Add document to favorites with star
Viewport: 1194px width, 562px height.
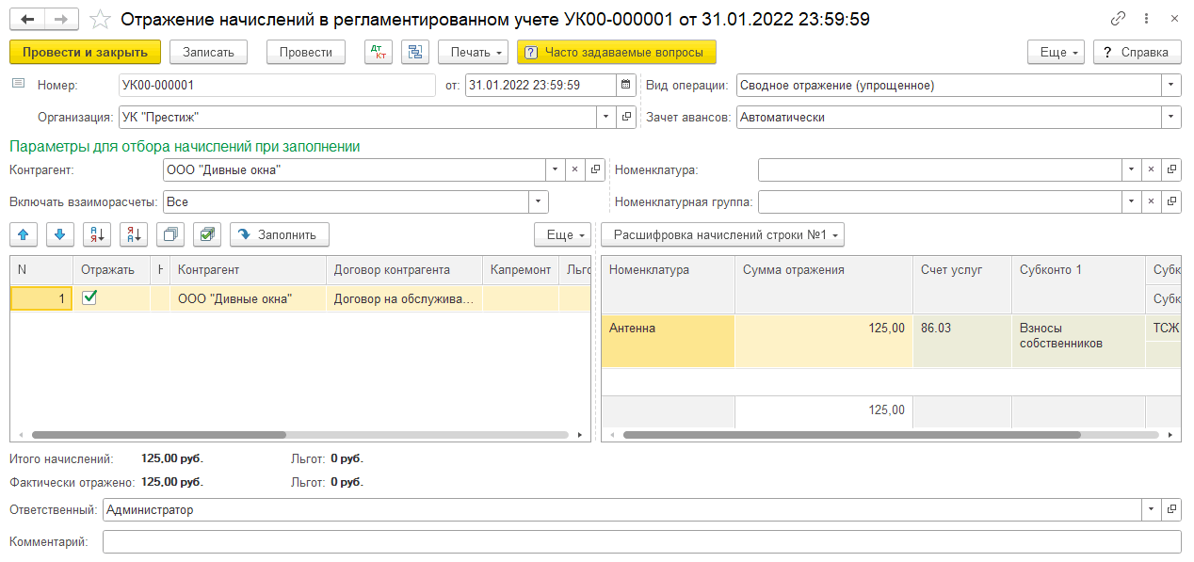tap(100, 20)
